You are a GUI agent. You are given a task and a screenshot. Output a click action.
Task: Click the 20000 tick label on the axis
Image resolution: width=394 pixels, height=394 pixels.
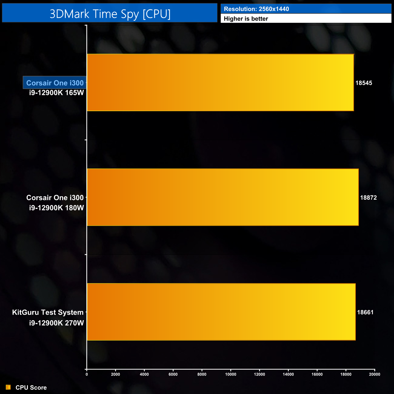click(x=375, y=374)
